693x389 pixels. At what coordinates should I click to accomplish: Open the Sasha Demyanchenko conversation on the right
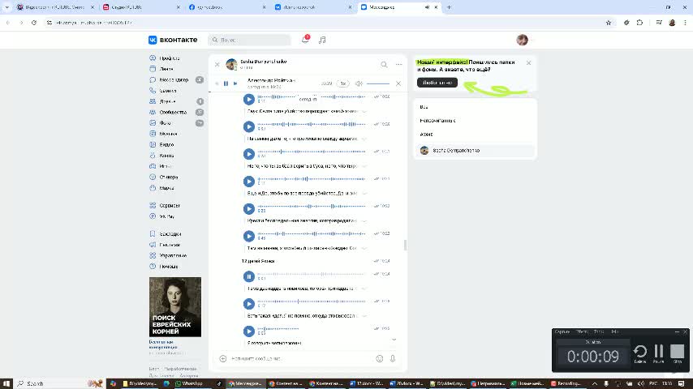(475, 151)
